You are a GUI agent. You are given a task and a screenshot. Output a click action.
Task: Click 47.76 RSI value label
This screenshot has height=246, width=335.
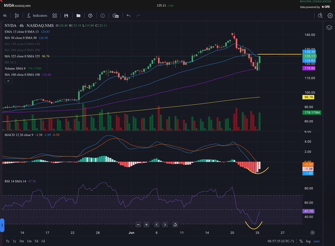[x=308, y=211]
